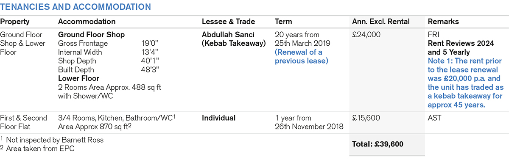Click the Remarks column header
The height and width of the screenshot is (160, 509).
pyautogui.click(x=443, y=22)
